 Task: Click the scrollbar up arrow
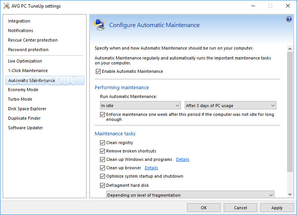coord(290,49)
